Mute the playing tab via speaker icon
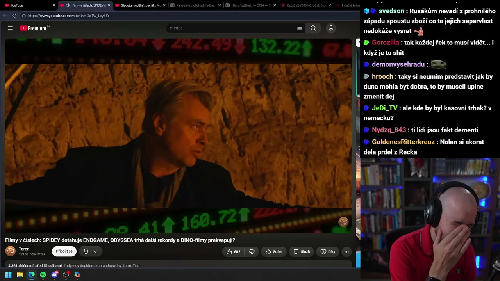Screen dimensions: 500x281 coord(68,5)
